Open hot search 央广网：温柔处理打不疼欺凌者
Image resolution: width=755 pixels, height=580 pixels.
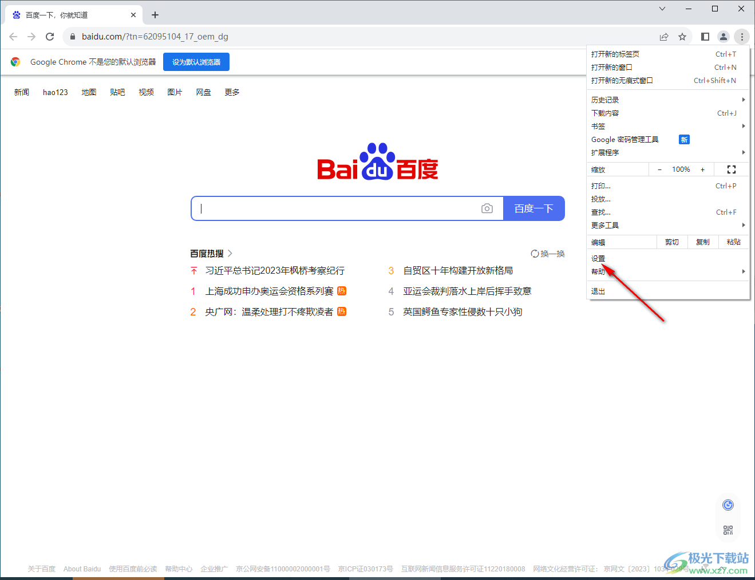click(269, 311)
